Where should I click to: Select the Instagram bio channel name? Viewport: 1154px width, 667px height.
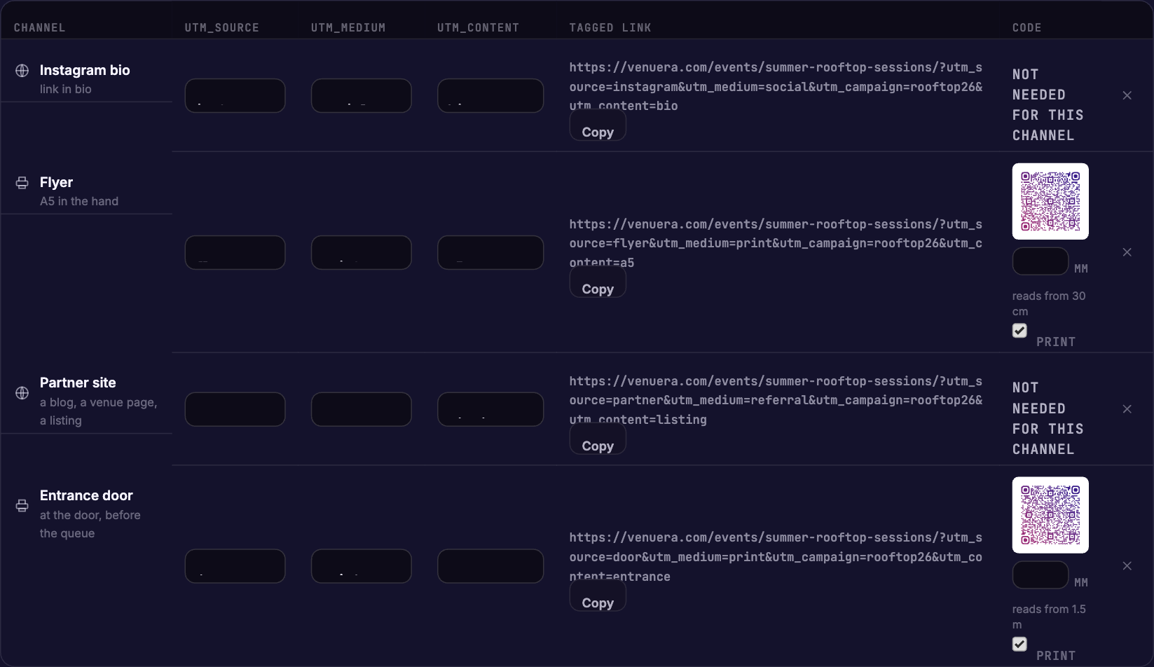pos(85,70)
